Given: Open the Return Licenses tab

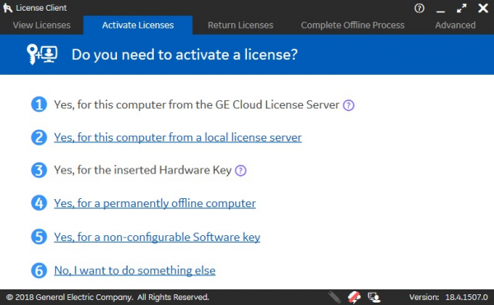Looking at the screenshot, I should pos(240,25).
